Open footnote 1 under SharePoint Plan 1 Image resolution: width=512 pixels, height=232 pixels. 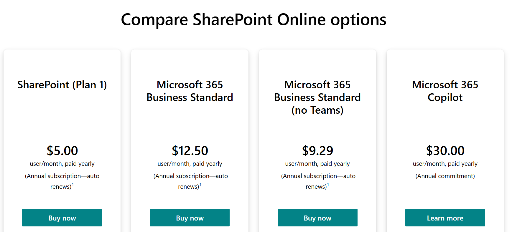[73, 185]
